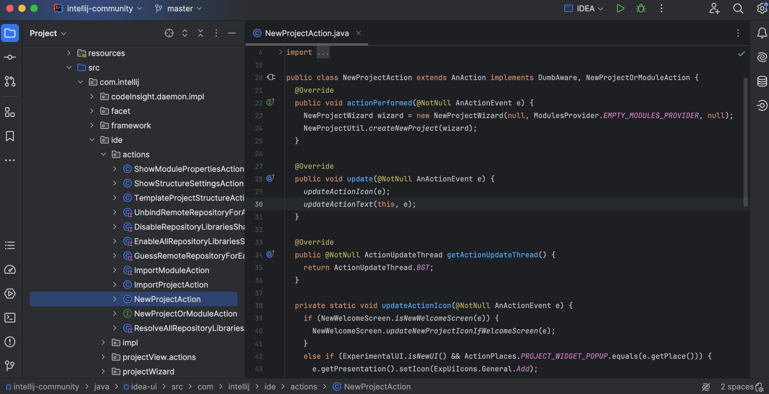Open the Commit tool window

(10, 57)
